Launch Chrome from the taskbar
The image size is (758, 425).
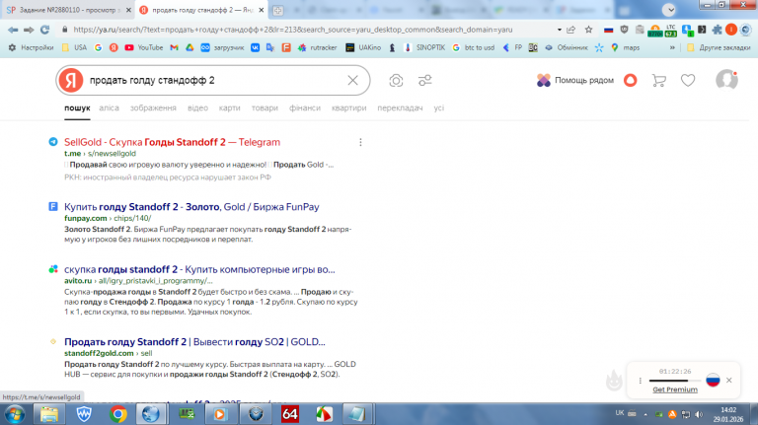117,414
